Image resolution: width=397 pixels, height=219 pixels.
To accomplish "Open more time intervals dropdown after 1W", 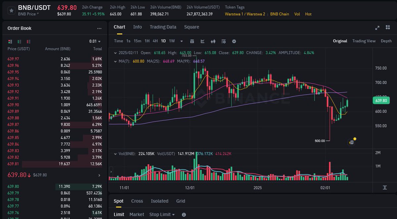I will click(x=181, y=41).
